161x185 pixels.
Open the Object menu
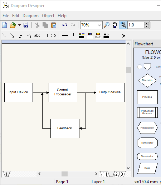[x=48, y=16]
